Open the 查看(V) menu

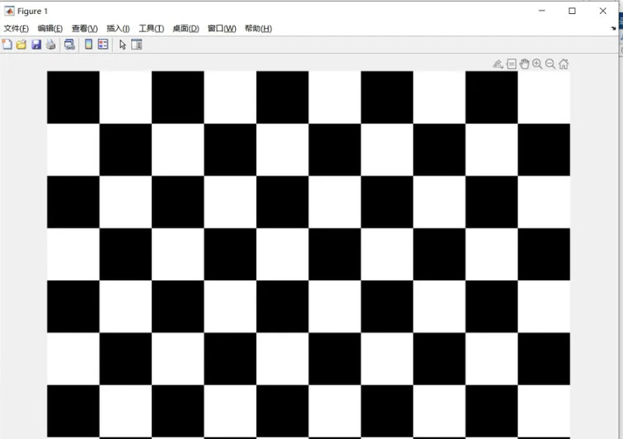85,29
